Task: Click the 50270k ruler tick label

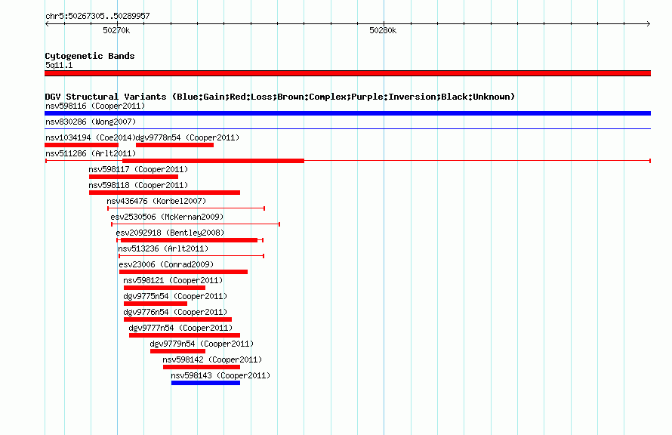Action: tap(116, 30)
